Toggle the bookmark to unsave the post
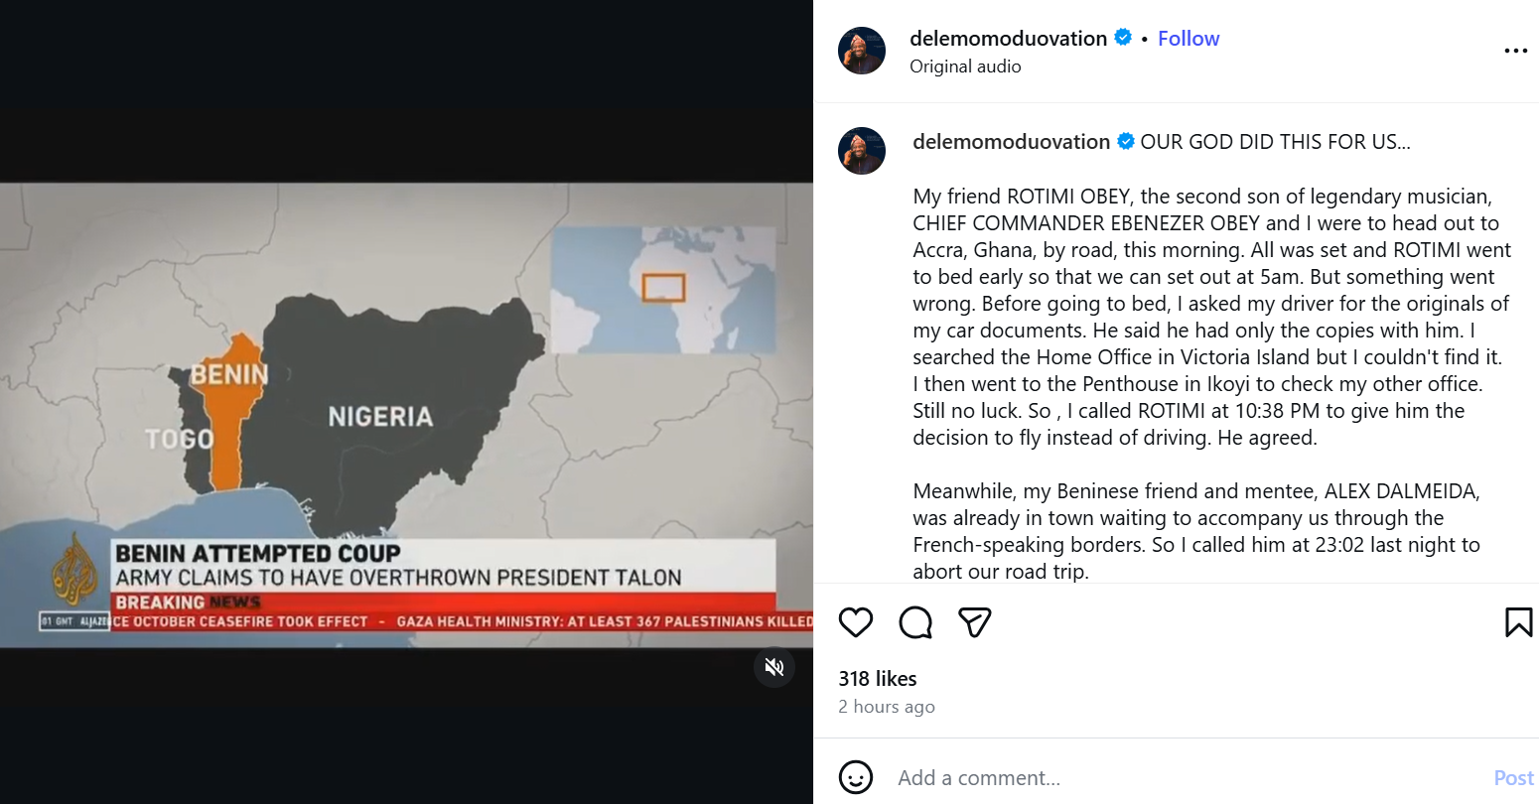Viewport: 1539px width, 804px height. point(1518,622)
